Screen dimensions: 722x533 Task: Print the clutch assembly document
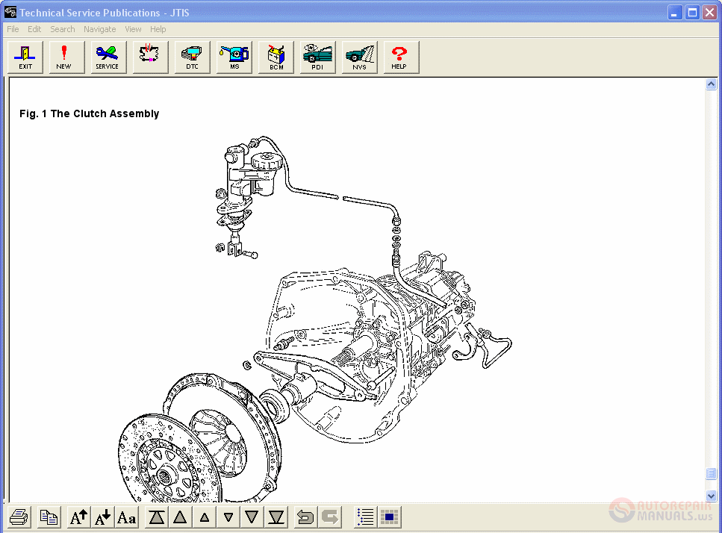[19, 516]
